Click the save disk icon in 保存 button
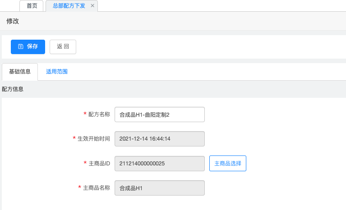This screenshot has width=346, height=210. 20,46
